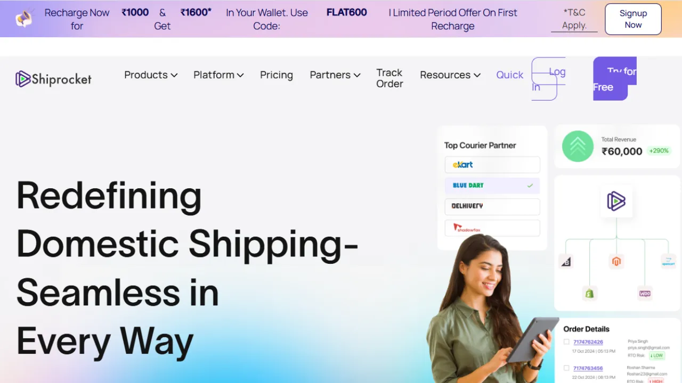Click the megaphone icon in the promo banner

point(24,19)
